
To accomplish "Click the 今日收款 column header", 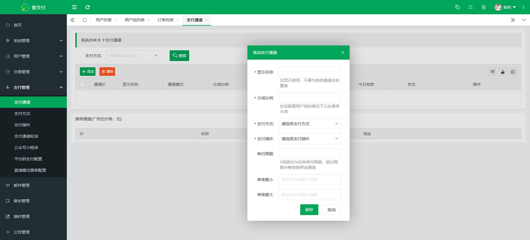I will (x=366, y=84).
